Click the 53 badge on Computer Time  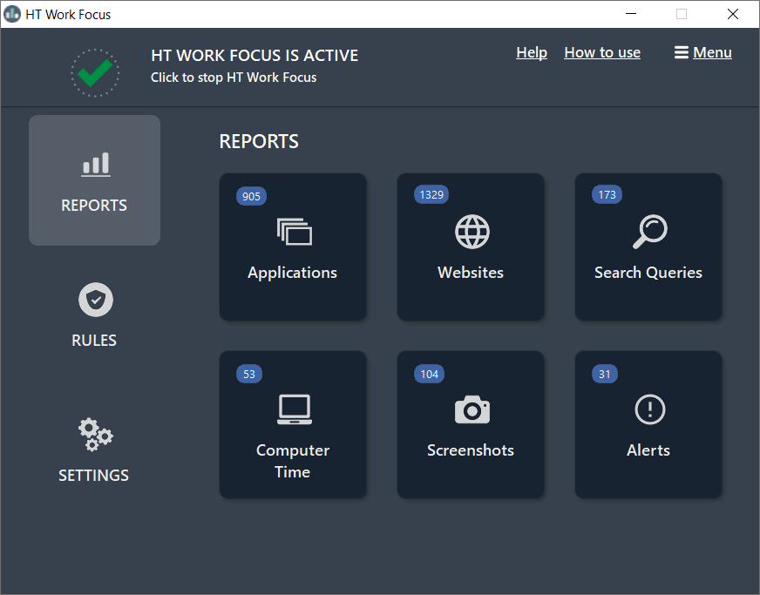[x=249, y=374]
